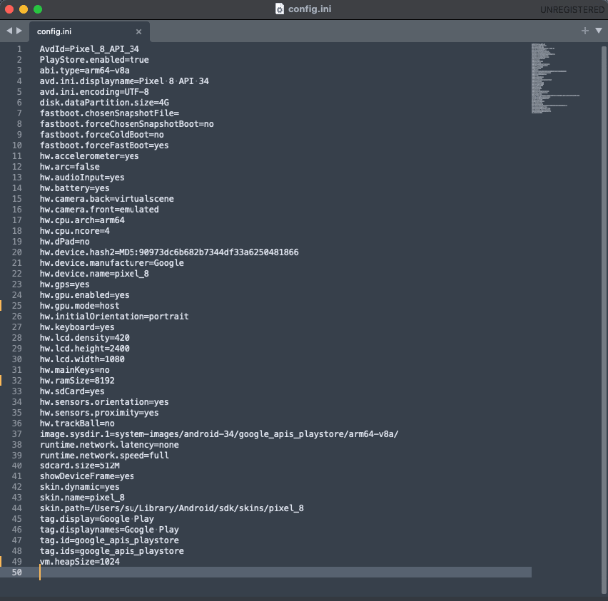
Task: Click line 'avd.ini.encoding=UTF-8'
Action: pos(94,92)
